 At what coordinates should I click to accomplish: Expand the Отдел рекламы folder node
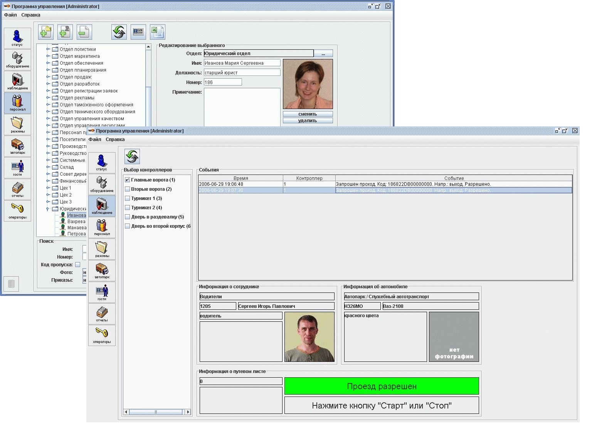(48, 98)
